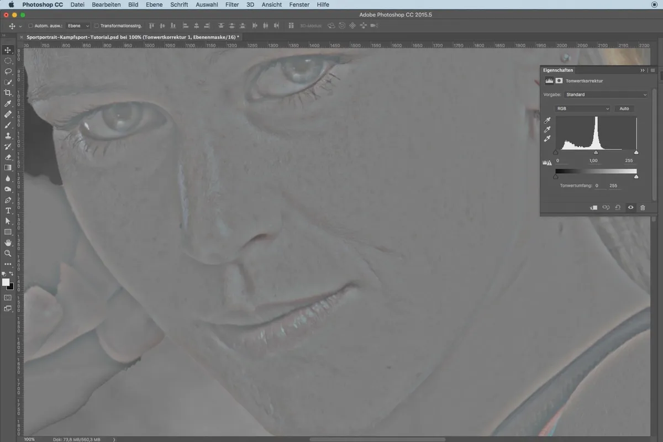The image size is (663, 442).
Task: Click the midtone value field 1,00
Action: (x=593, y=160)
